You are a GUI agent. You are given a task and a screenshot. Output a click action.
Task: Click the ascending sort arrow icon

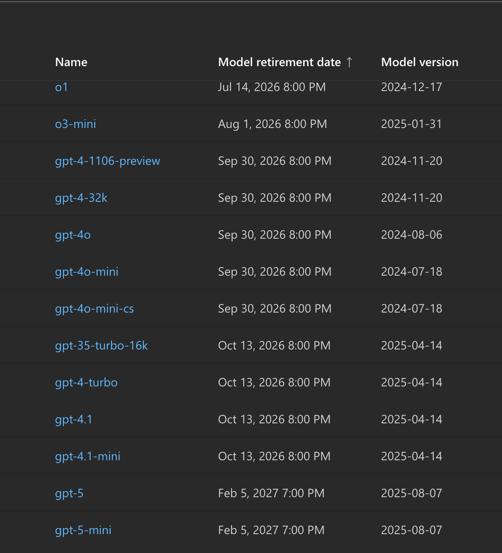click(350, 62)
